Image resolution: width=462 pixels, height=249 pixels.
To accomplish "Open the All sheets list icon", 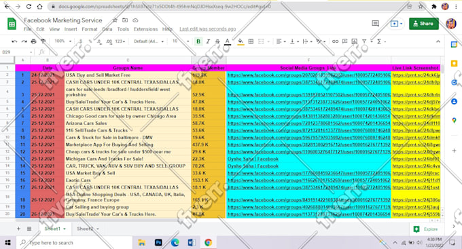I will [x=29, y=229].
